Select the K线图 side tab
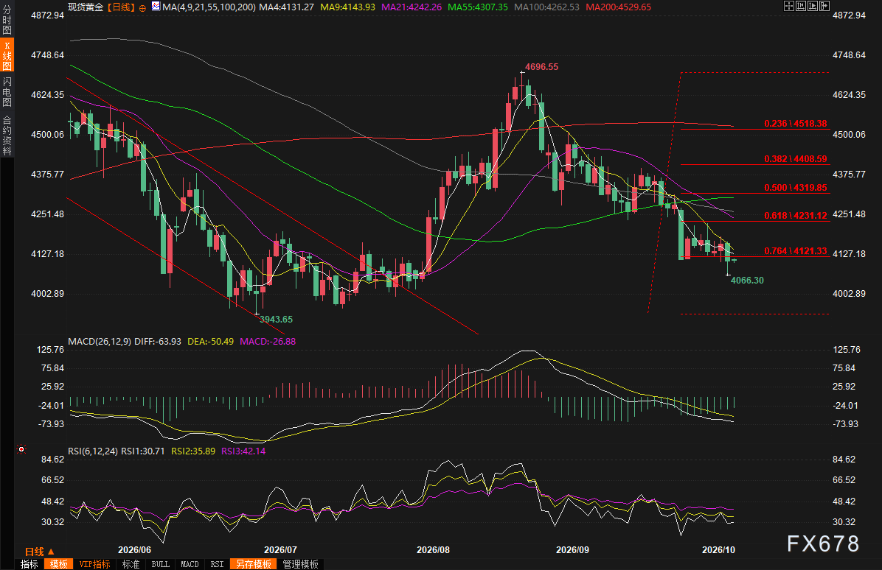Image resolution: width=882 pixels, height=570 pixels. (x=7, y=55)
